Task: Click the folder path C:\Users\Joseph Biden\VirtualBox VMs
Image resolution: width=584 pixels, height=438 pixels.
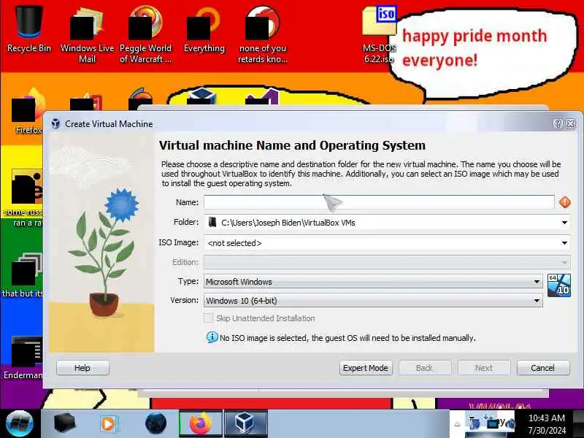Action: (288, 223)
